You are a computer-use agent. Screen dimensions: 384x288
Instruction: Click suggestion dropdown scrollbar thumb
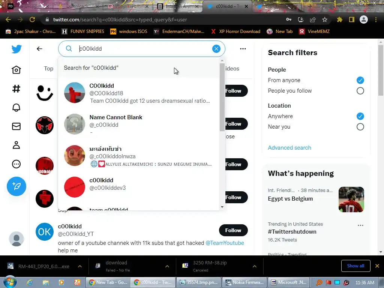click(222, 97)
